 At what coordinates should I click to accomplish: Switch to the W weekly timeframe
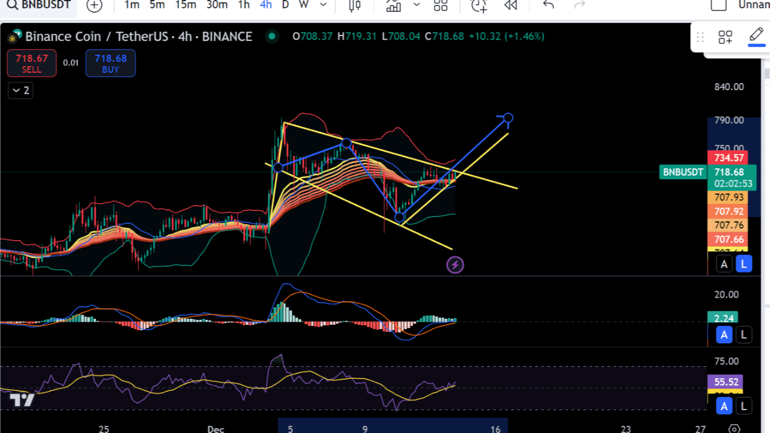(x=304, y=5)
